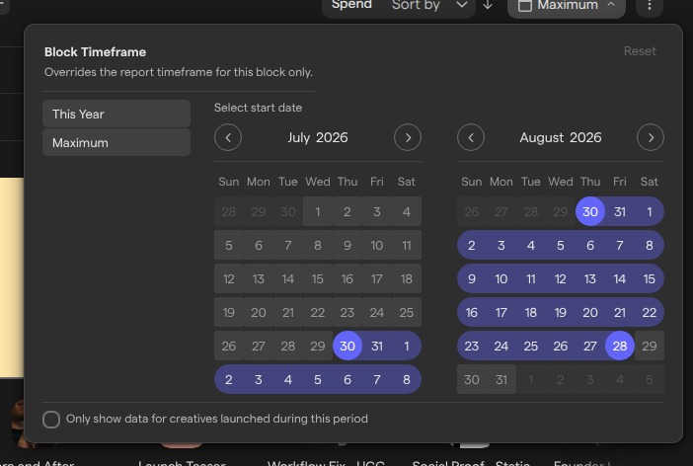Choose August 9 in the calendar
This screenshot has height=466, width=693.
pyautogui.click(x=472, y=279)
